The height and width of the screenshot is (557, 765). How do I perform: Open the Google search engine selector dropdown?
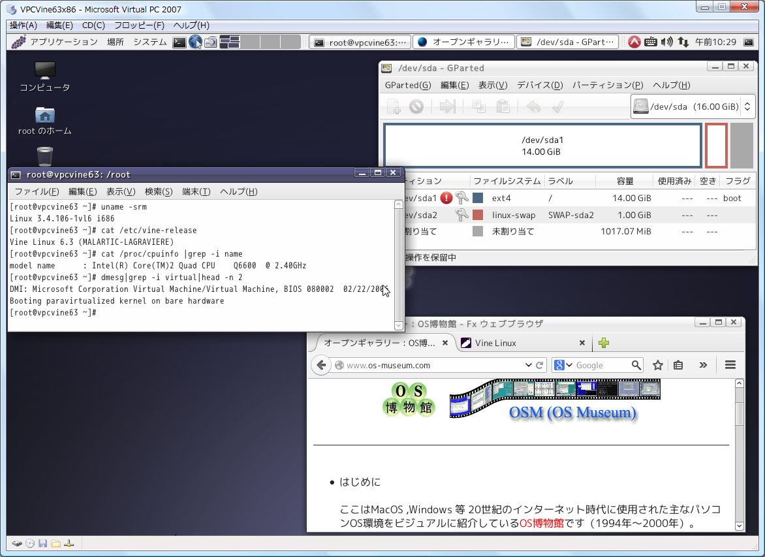(x=563, y=365)
